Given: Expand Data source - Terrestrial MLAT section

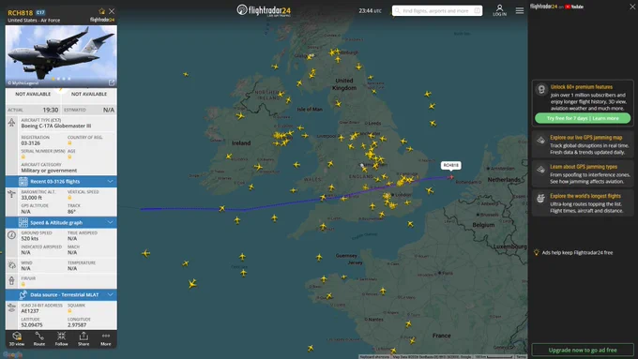Looking at the screenshot, I should pos(61,294).
